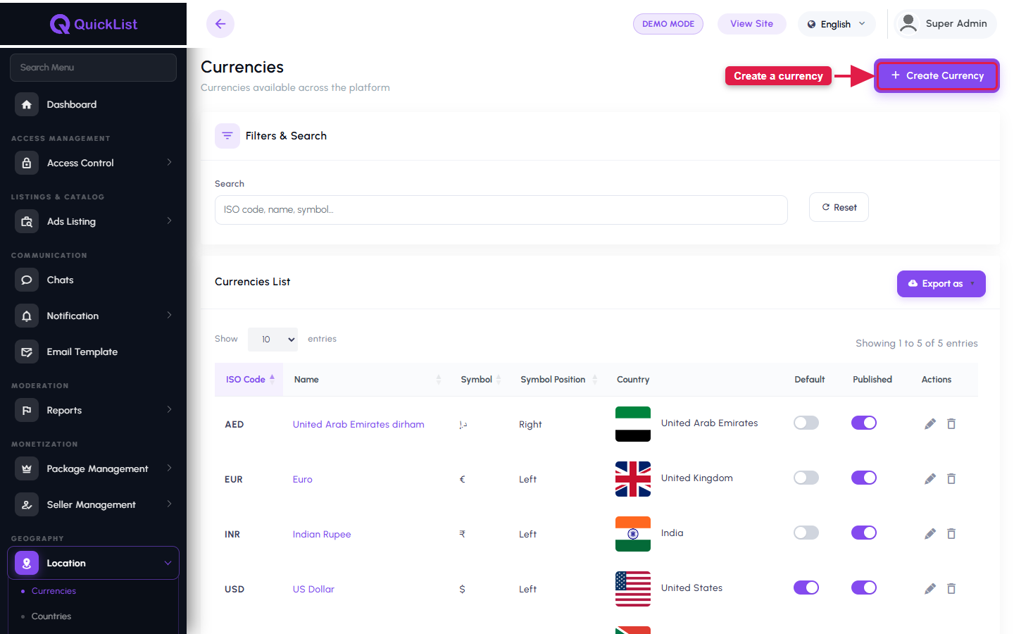This screenshot has height=634, width=1014.
Task: Open the Euro currency link
Action: (303, 479)
